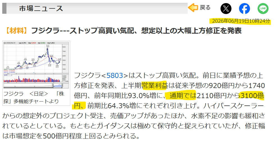Open the Fujikura daily chart thumbnail
This screenshot has width=275, height=150.
coord(36,65)
